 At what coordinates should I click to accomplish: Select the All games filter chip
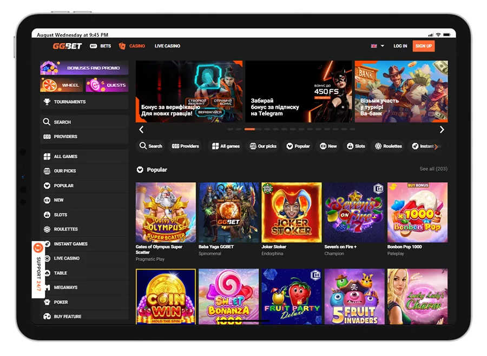coord(226,146)
